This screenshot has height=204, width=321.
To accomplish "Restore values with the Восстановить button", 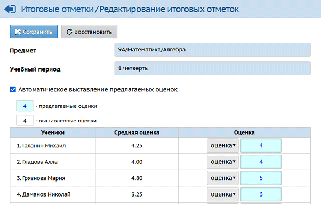I will 89,32.
